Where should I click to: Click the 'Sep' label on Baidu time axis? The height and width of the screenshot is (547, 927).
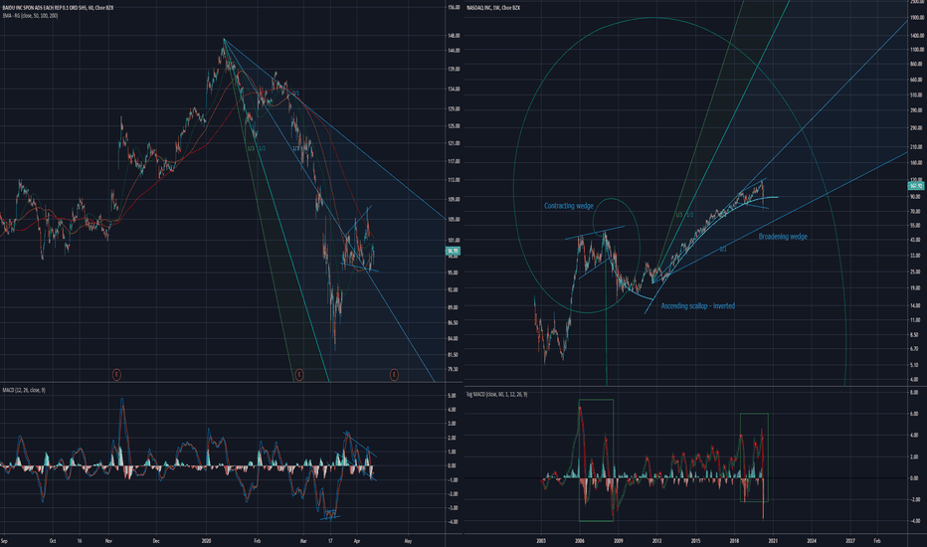4,540
